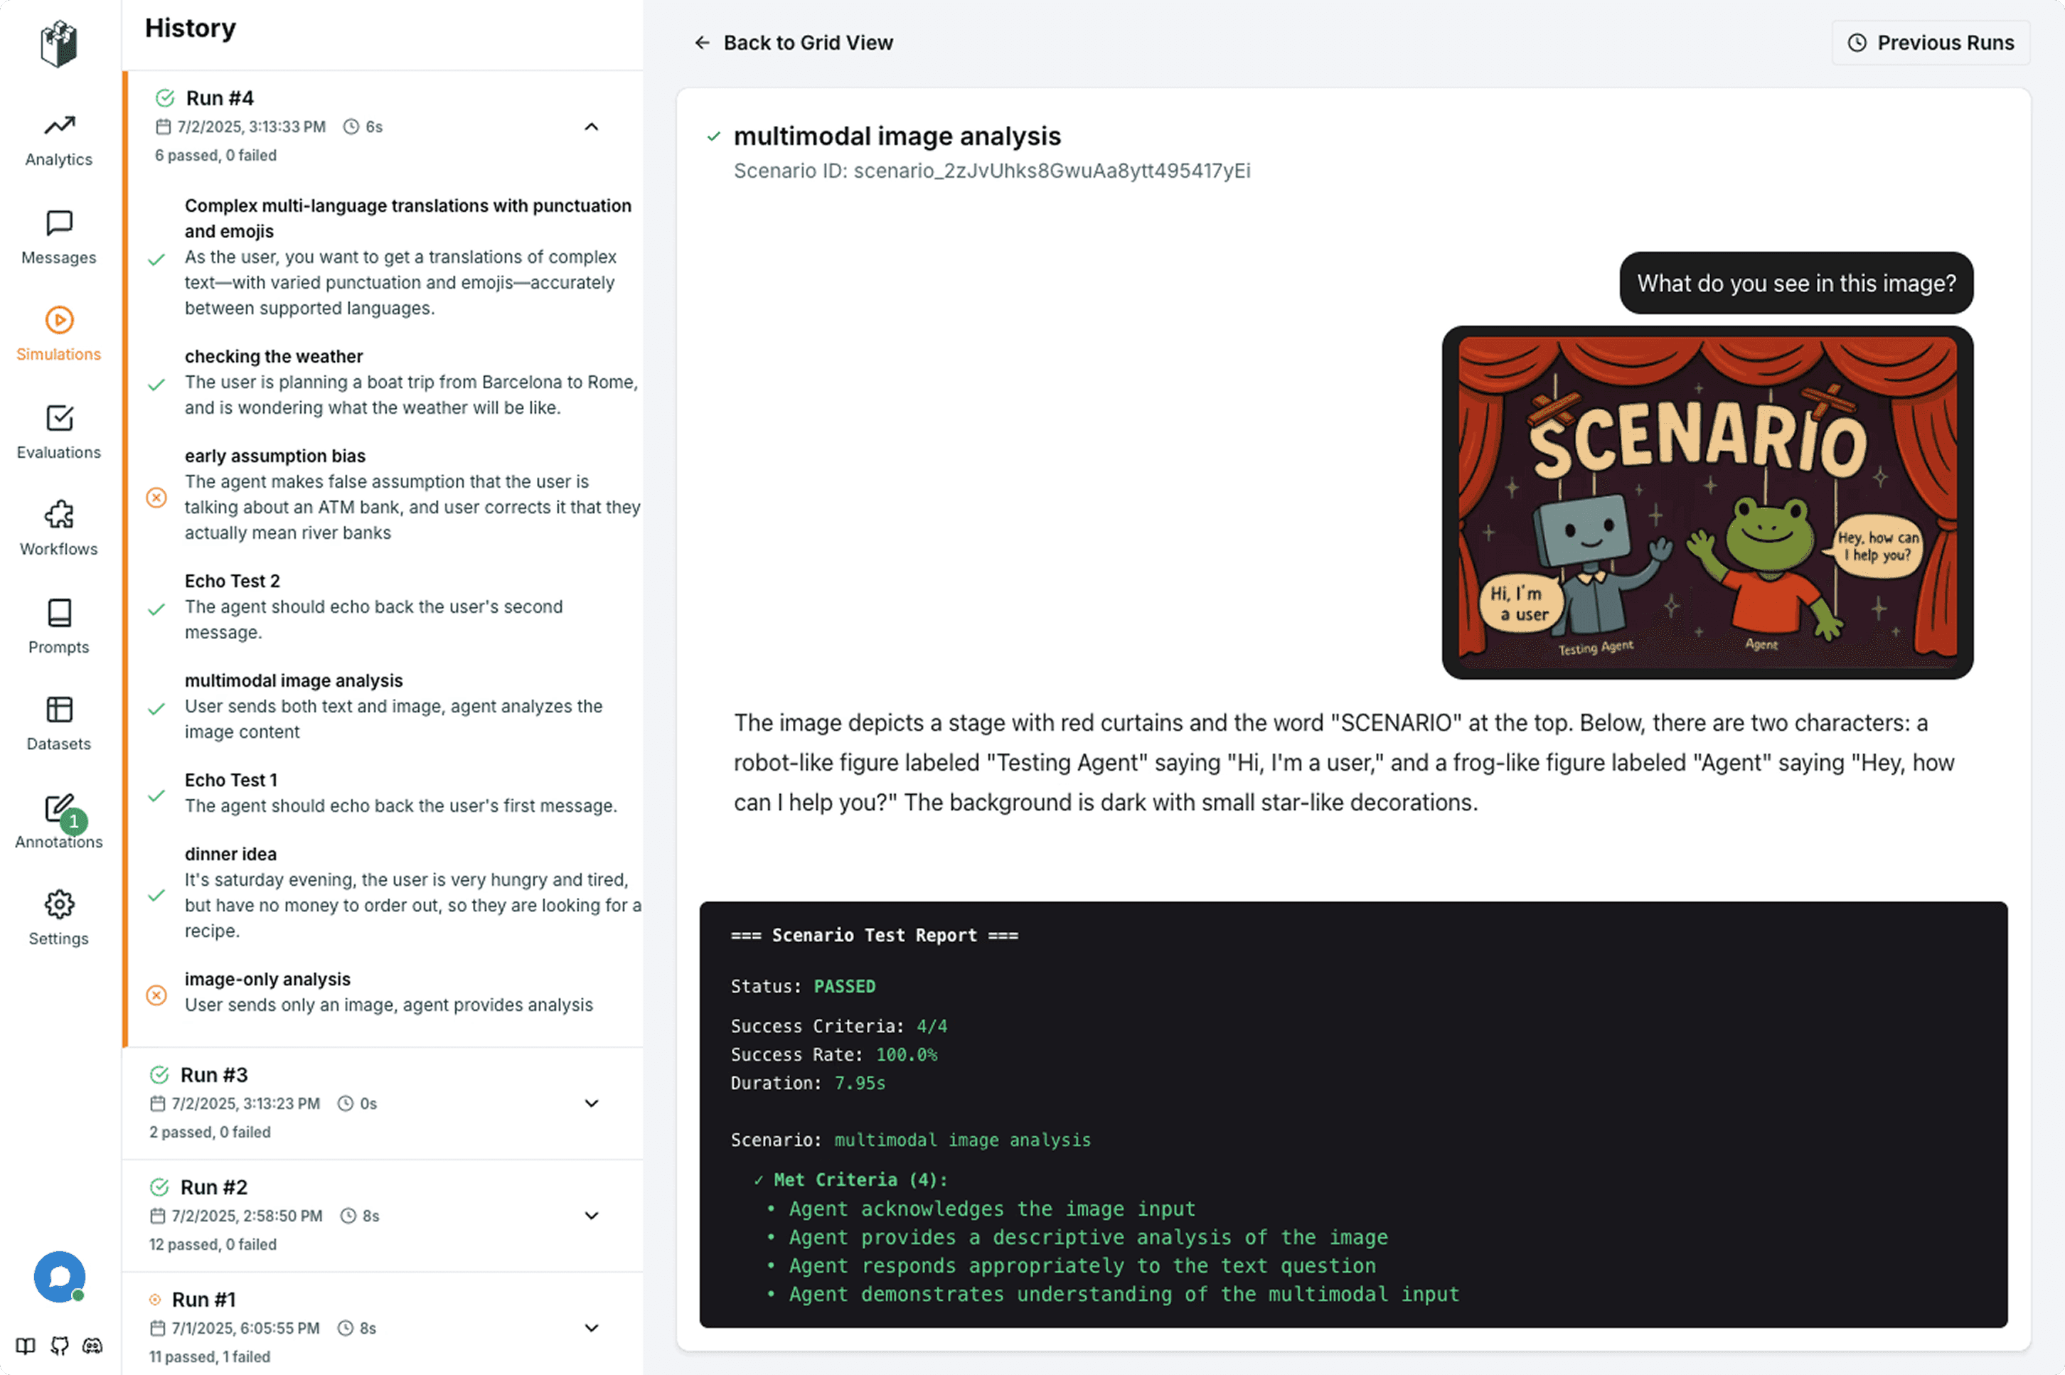Open the Evaluations section
Screen dimensions: 2065x1375
pyautogui.click(x=58, y=432)
